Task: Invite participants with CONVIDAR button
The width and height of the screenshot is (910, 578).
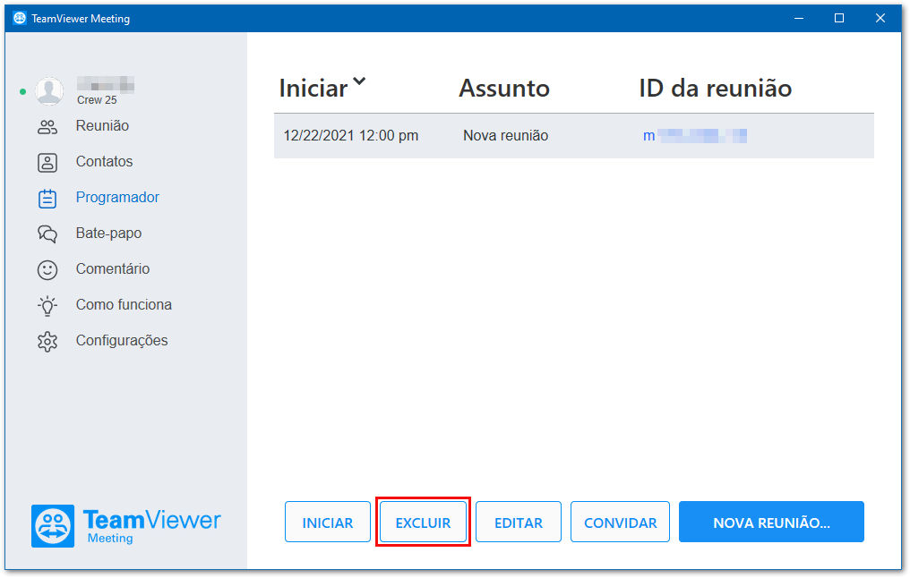Action: tap(621, 523)
